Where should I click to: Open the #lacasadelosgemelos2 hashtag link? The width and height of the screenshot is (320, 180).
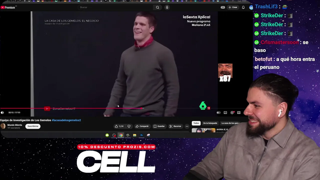(66, 120)
